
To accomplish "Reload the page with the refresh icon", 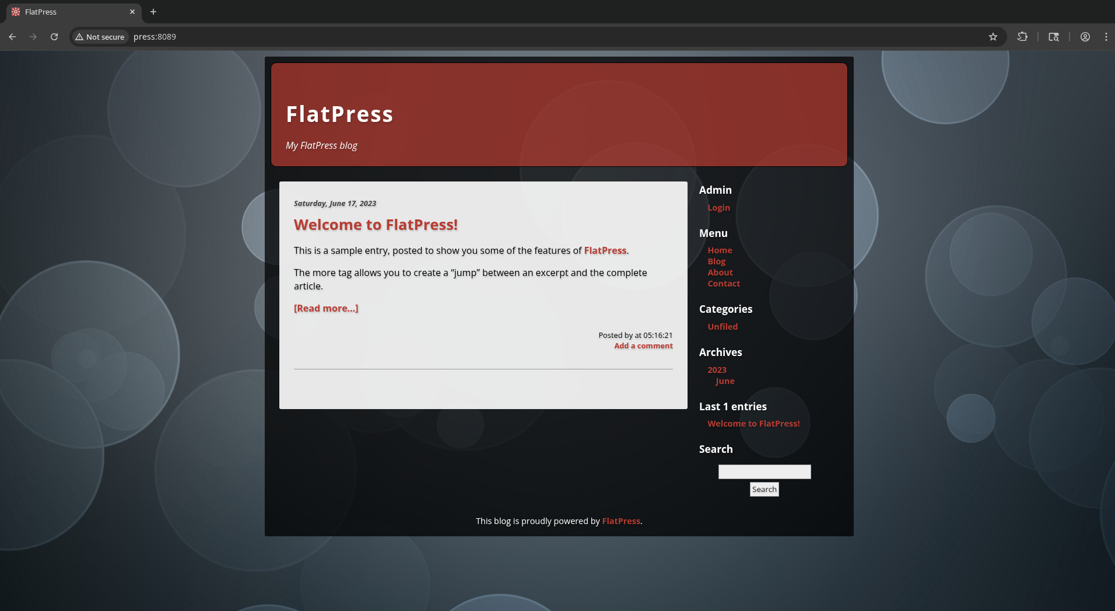I will pyautogui.click(x=54, y=37).
